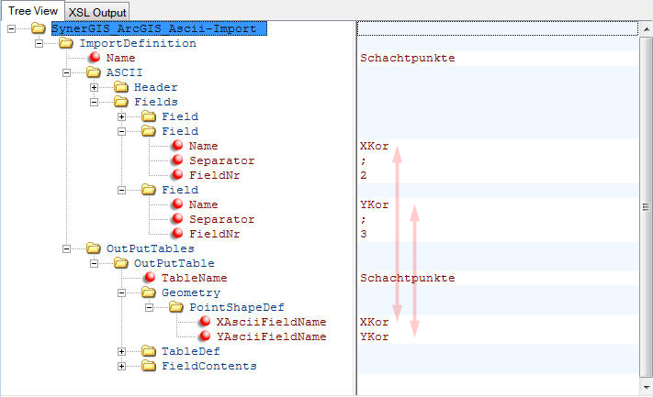653x397 pixels.
Task: Click the vertical scrollbar down arrow
Action: (646, 388)
